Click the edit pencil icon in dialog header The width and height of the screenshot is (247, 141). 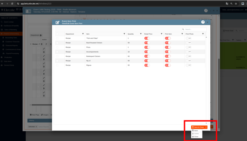point(57,23)
